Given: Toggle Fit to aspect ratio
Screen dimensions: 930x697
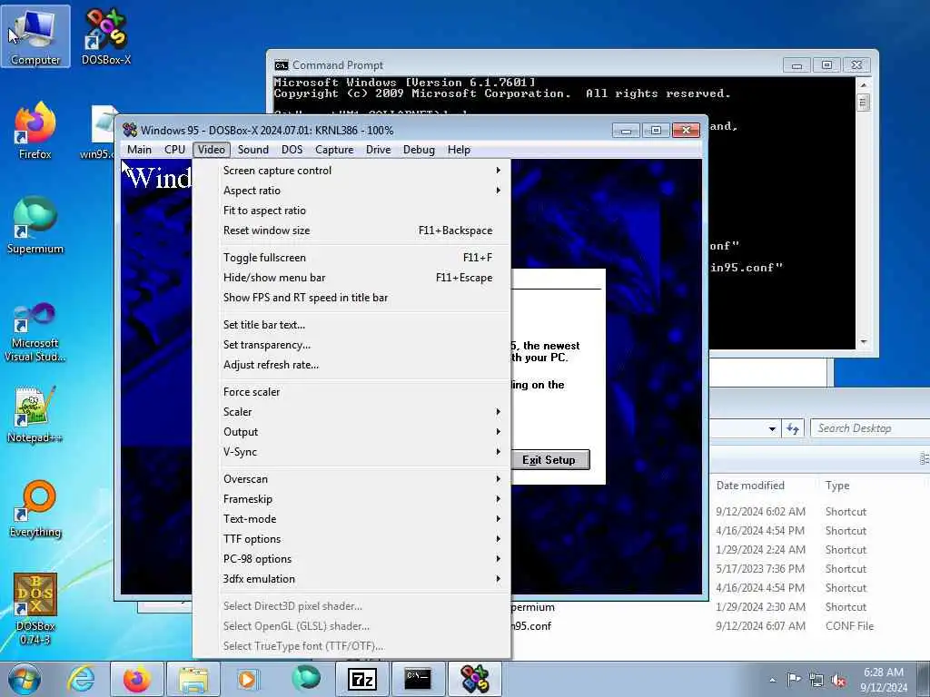Looking at the screenshot, I should (x=351, y=211).
